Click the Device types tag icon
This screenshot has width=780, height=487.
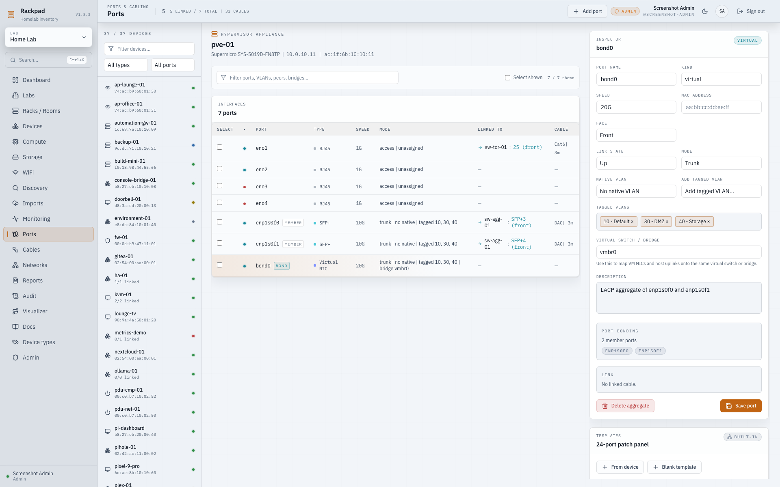point(15,342)
